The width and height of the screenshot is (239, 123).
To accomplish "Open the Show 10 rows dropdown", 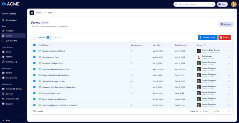I will (x=195, y=111).
